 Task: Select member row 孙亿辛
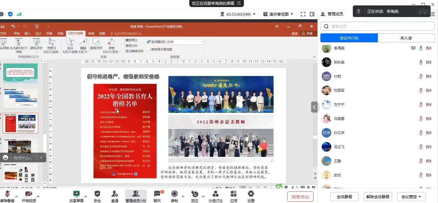pyautogui.click(x=378, y=133)
